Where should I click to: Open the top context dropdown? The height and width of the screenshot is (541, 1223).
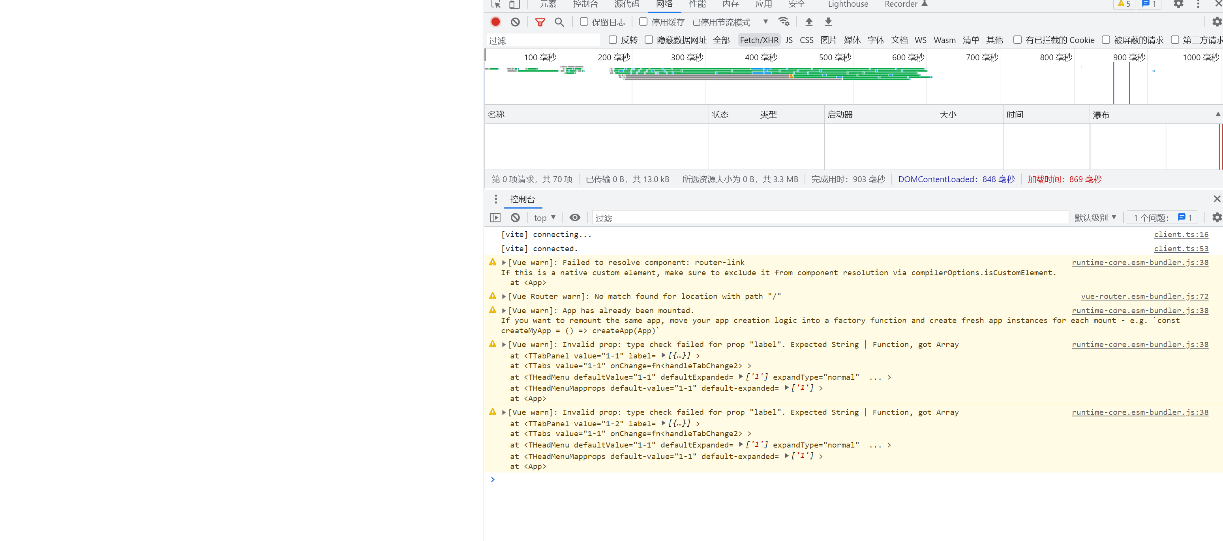point(544,218)
